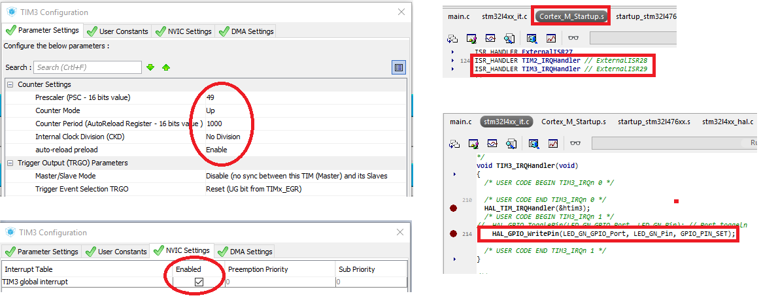Click the green down arrow next to search
This screenshot has height=300, width=761.
[x=151, y=67]
